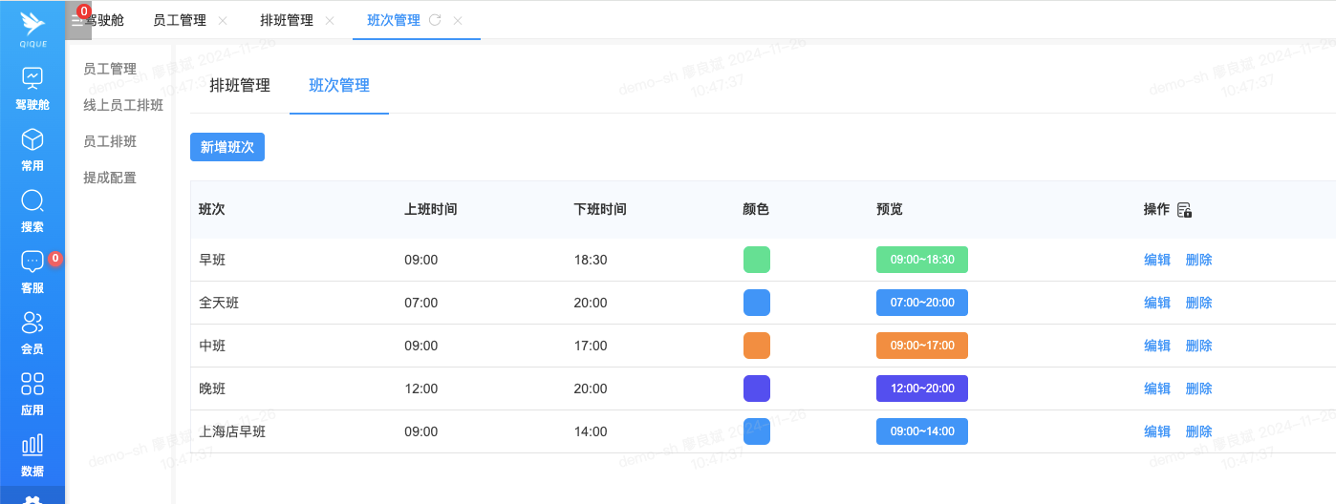Click 删除 link for 晚班 row
Image resolution: width=1336 pixels, height=504 pixels.
[1198, 388]
